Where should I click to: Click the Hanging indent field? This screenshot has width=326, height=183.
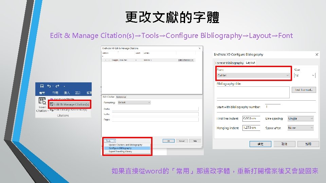251,128
